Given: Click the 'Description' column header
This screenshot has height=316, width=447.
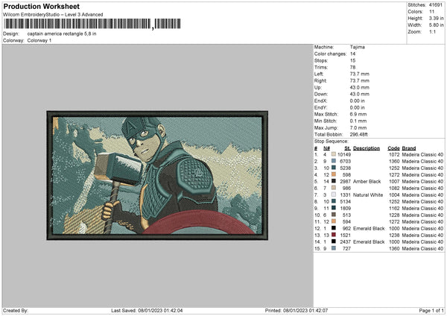Looking at the screenshot, I should (367, 148).
